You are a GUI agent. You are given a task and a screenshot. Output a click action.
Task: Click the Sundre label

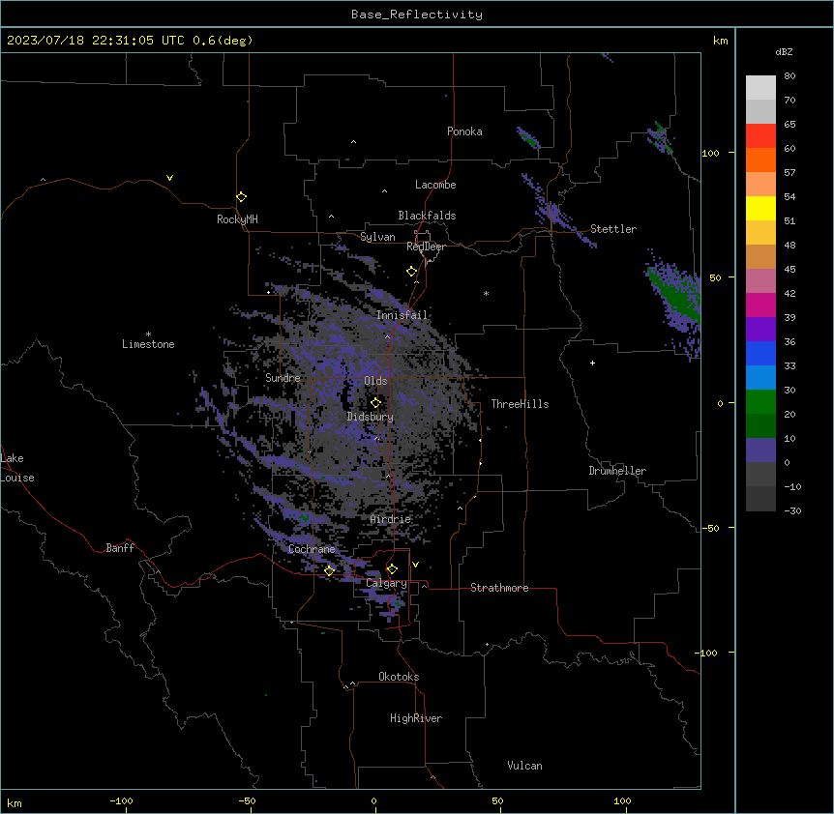tap(283, 378)
